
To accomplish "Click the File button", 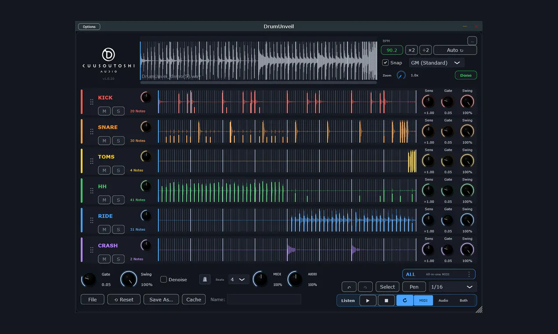I will (92, 299).
